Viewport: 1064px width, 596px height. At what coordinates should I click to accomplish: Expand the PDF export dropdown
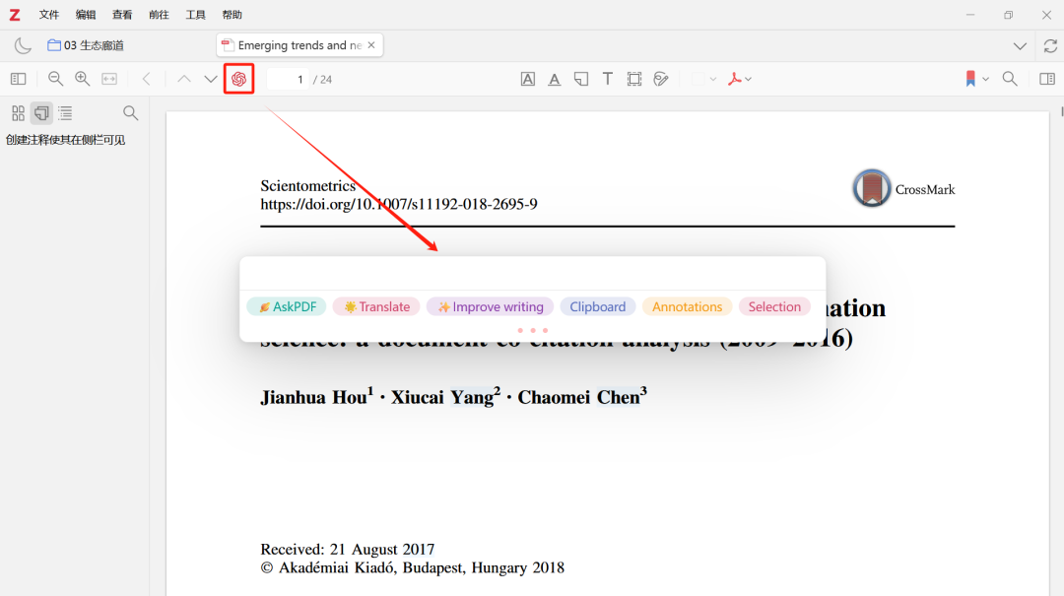pos(740,79)
